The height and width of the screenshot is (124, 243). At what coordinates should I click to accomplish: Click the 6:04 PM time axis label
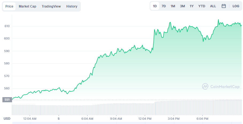(x=202, y=119)
